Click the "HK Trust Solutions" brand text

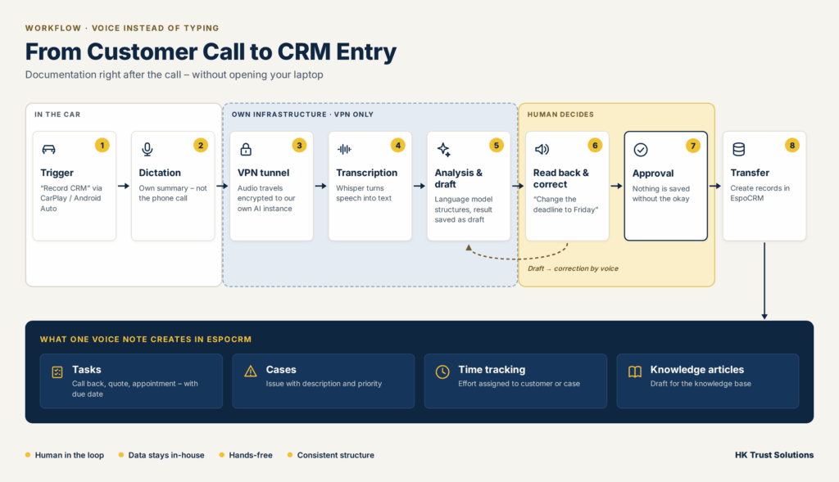click(x=774, y=455)
